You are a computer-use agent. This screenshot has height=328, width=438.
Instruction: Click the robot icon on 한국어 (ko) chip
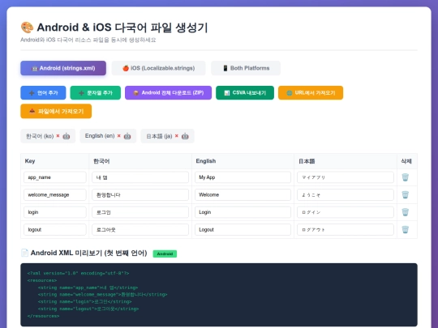[67, 136]
